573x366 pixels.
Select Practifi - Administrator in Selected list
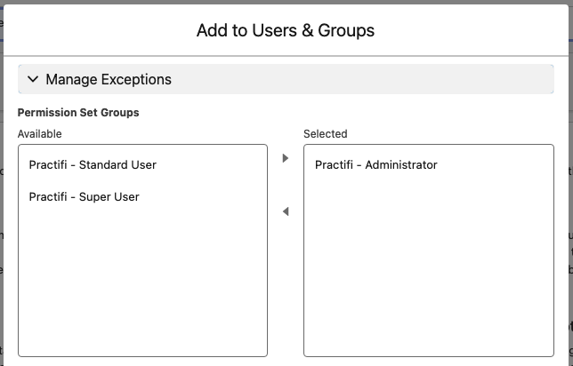coord(429,165)
